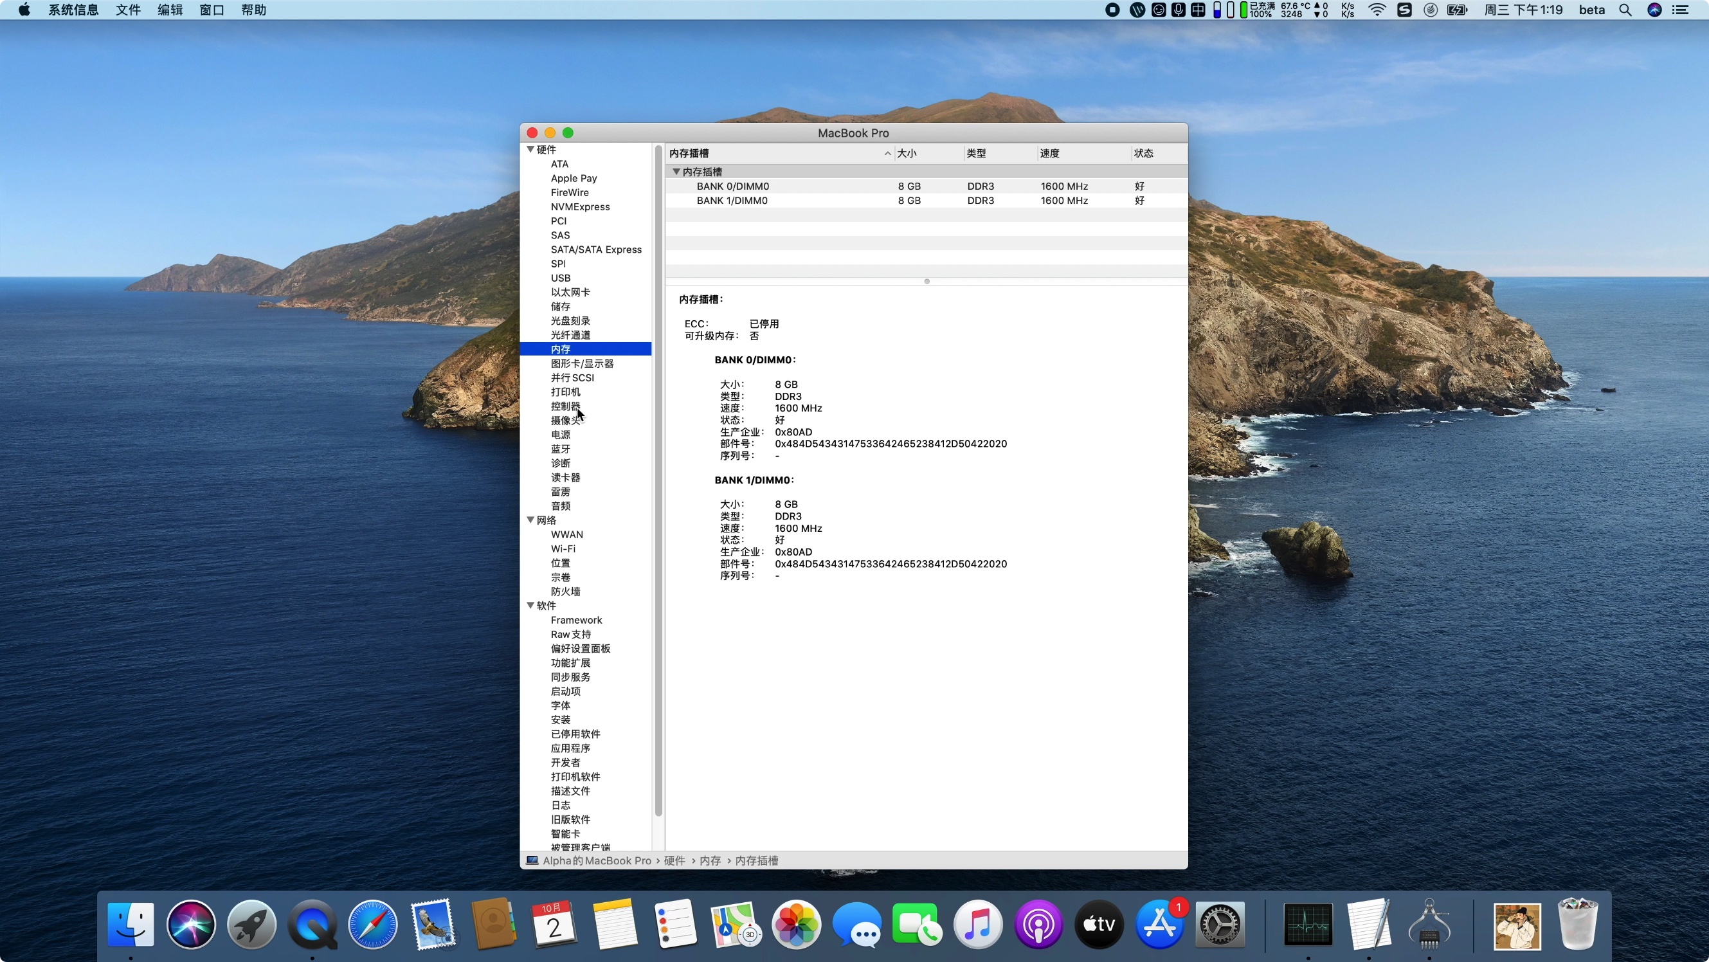The image size is (1709, 962).
Task: Open Trash in the Dock
Action: (x=1578, y=923)
